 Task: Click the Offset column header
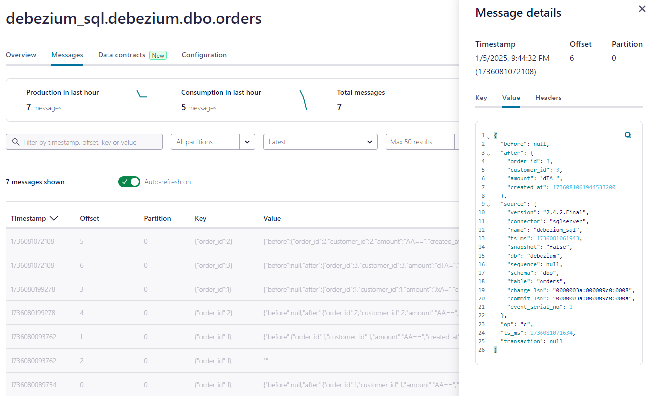[89, 218]
